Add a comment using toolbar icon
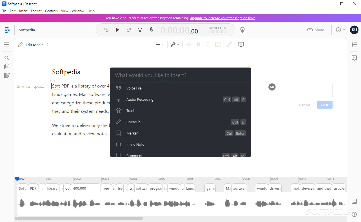 click(x=241, y=44)
